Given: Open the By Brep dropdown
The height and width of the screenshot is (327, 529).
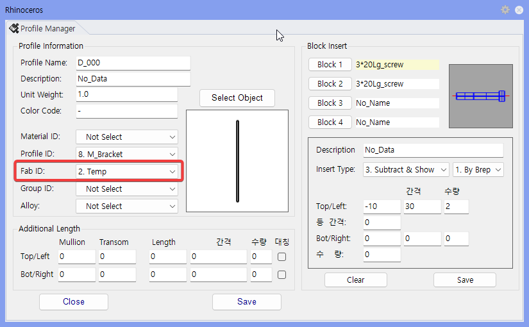Looking at the screenshot, I should pyautogui.click(x=478, y=170).
